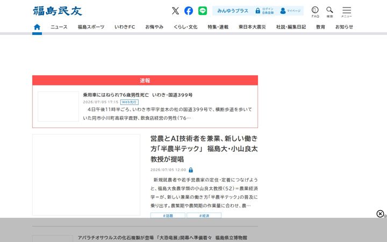Open the X (Twitter) social icon
The height and width of the screenshot is (242, 387).
[x=175, y=11]
